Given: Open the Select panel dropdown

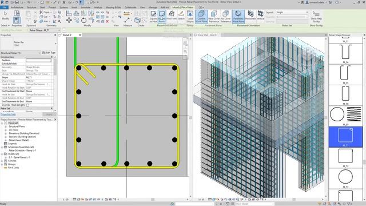Looking at the screenshot, I should (x=5, y=25).
